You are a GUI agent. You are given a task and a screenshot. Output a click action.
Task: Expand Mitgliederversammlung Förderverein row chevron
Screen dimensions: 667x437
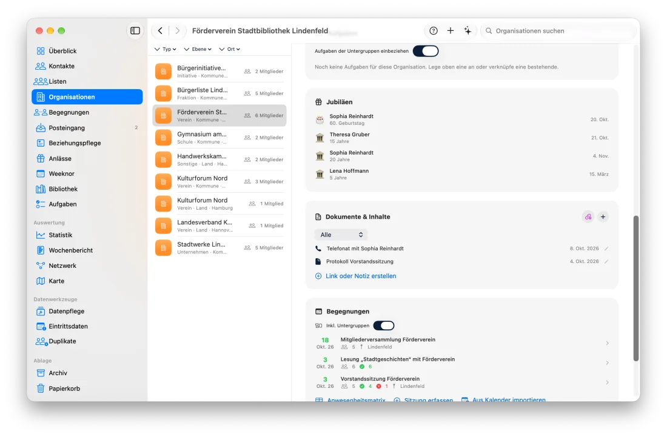tap(607, 343)
